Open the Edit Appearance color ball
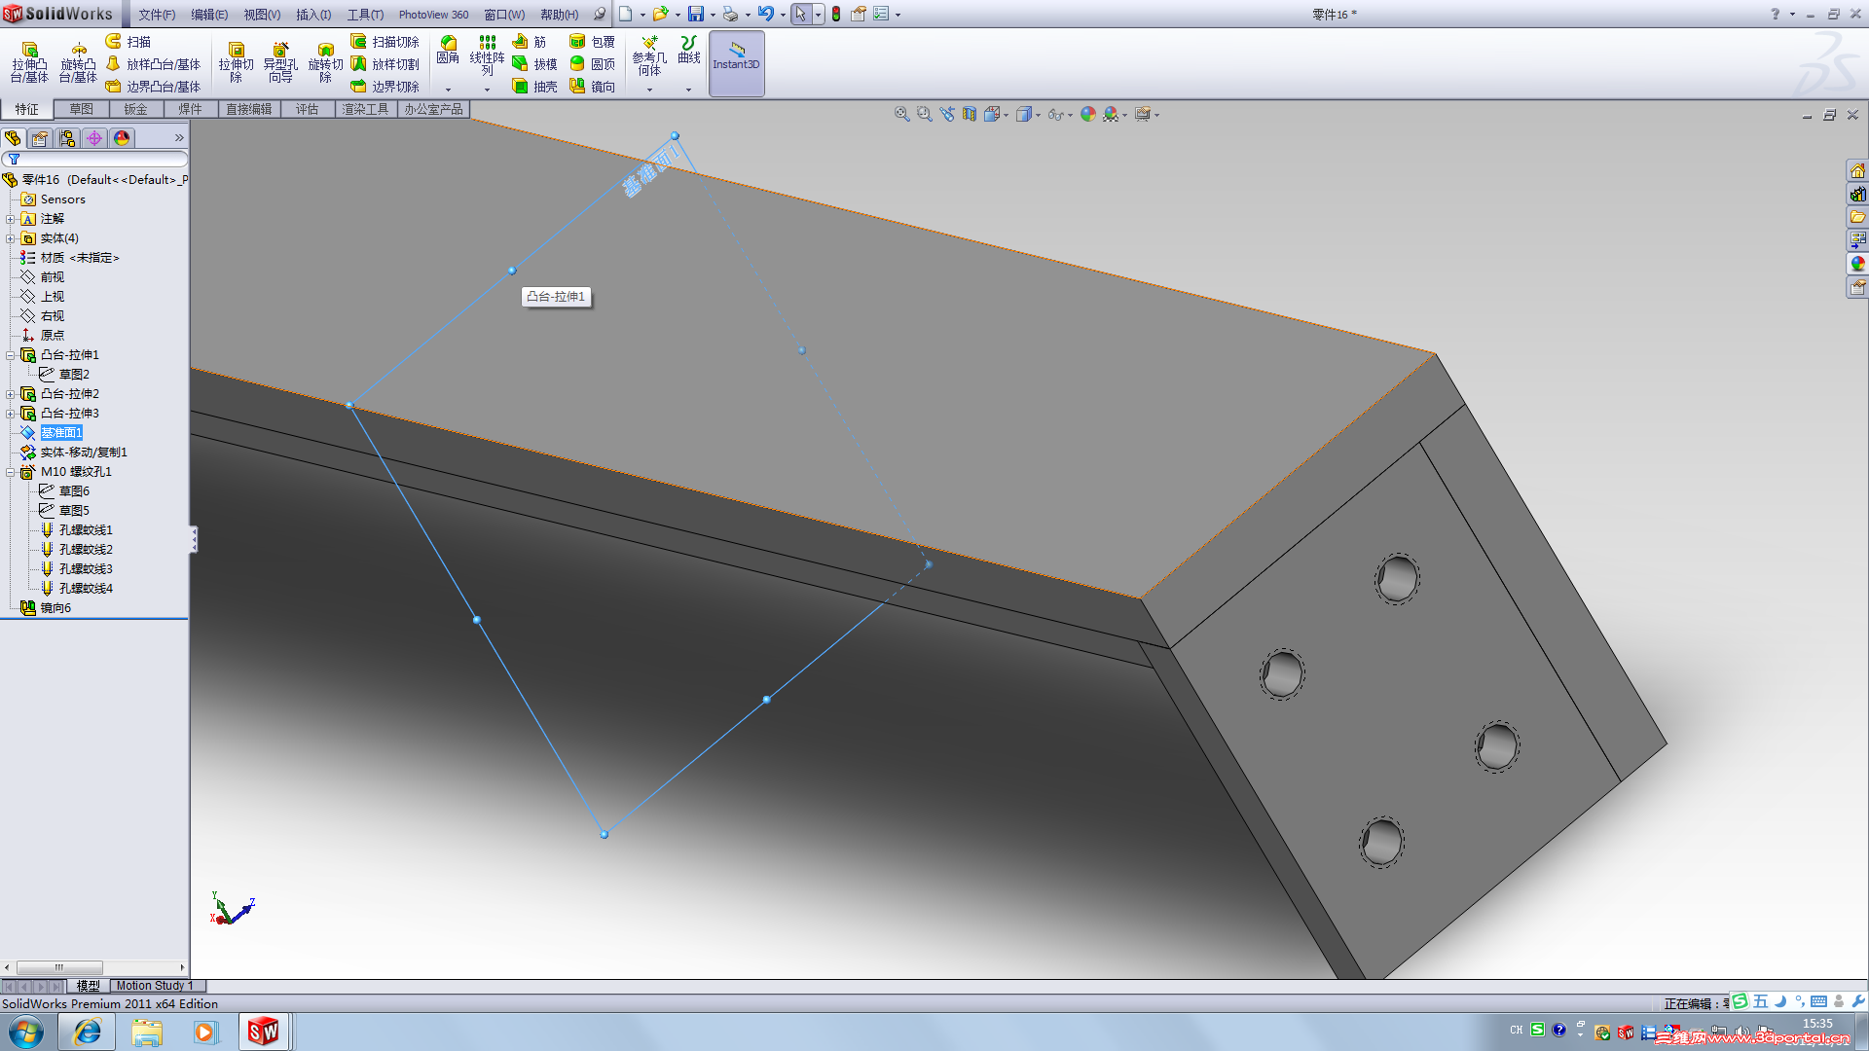 point(1087,114)
